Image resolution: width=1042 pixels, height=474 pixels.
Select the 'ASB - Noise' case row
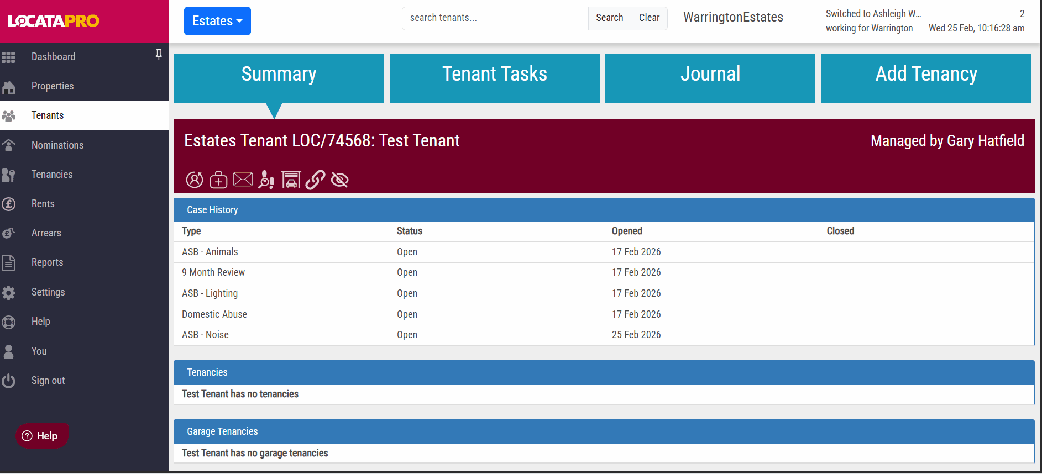pyautogui.click(x=604, y=335)
